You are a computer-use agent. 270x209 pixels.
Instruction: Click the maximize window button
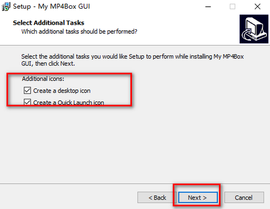pos(232,7)
